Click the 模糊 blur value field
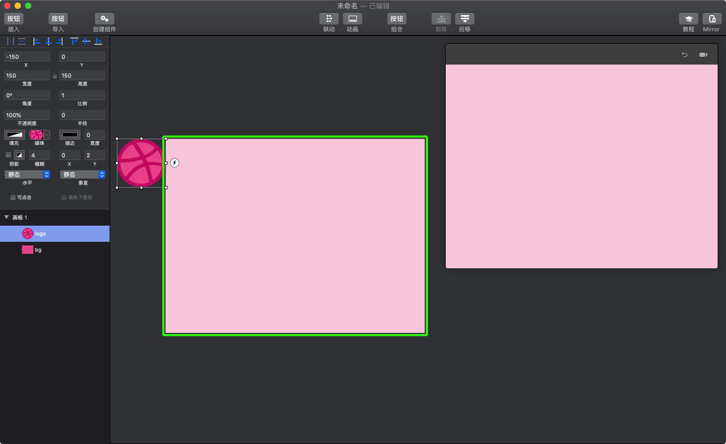The image size is (726, 444). click(x=40, y=155)
